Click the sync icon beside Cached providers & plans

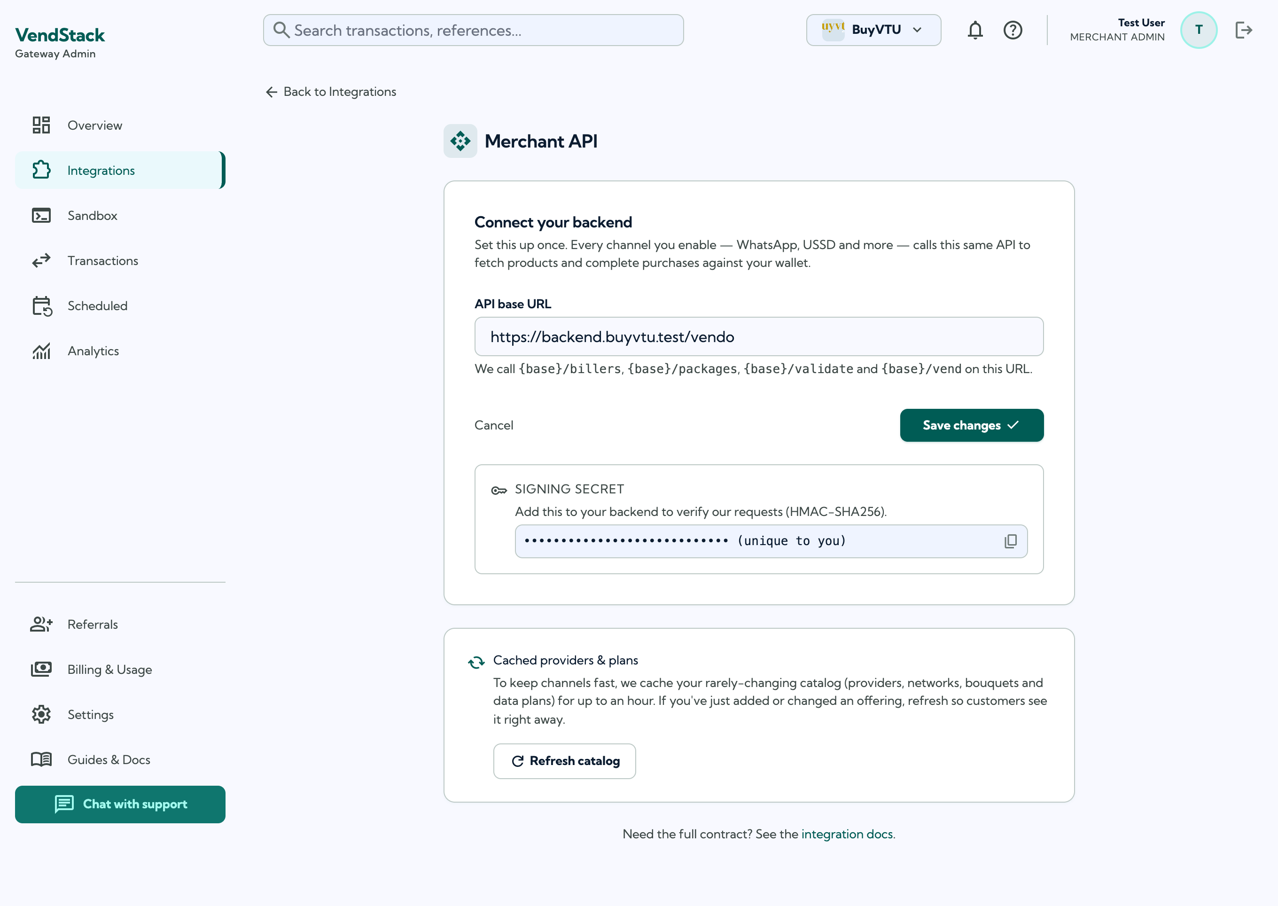click(x=476, y=662)
